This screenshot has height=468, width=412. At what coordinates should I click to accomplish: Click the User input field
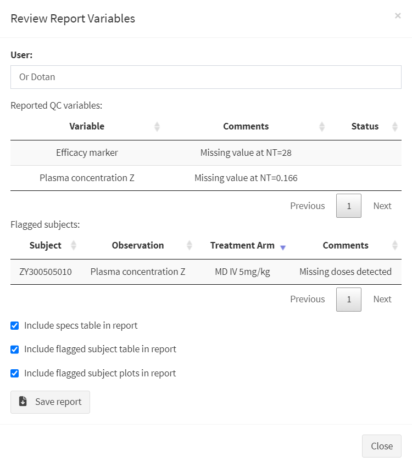pos(206,77)
